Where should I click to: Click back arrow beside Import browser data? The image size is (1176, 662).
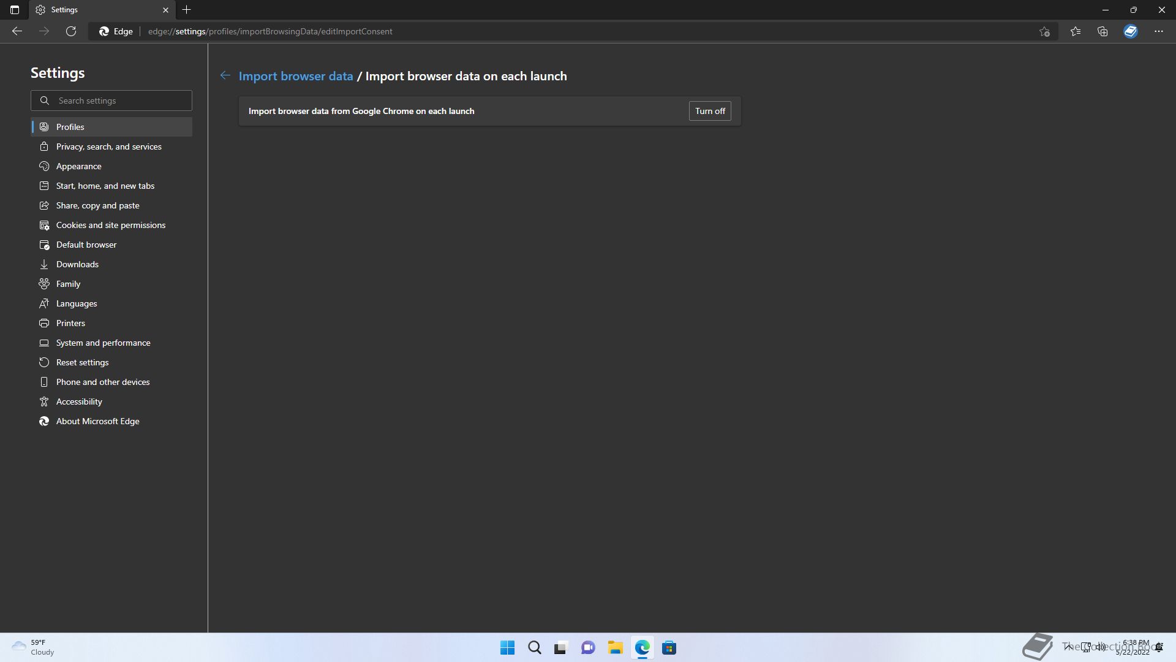click(225, 75)
